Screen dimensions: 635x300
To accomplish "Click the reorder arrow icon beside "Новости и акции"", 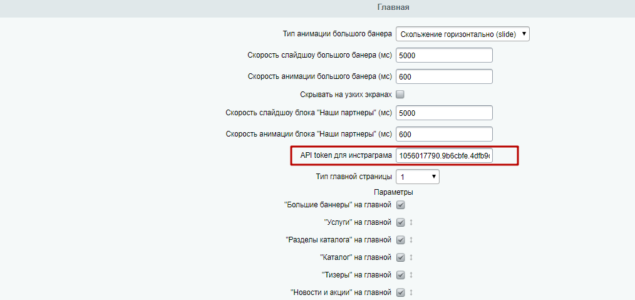I will [x=411, y=292].
